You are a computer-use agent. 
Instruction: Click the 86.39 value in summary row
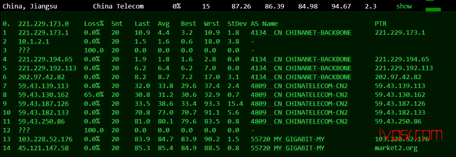coord(275,6)
